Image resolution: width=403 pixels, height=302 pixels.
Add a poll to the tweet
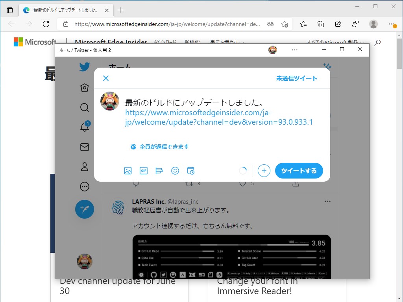pyautogui.click(x=159, y=171)
